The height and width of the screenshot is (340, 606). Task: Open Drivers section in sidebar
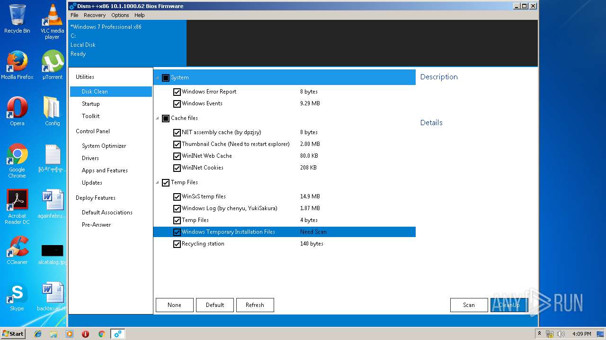pyautogui.click(x=90, y=158)
